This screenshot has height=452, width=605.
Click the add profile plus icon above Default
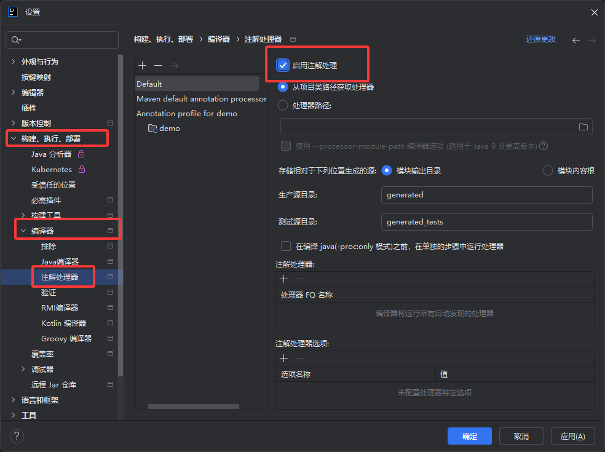coord(142,66)
